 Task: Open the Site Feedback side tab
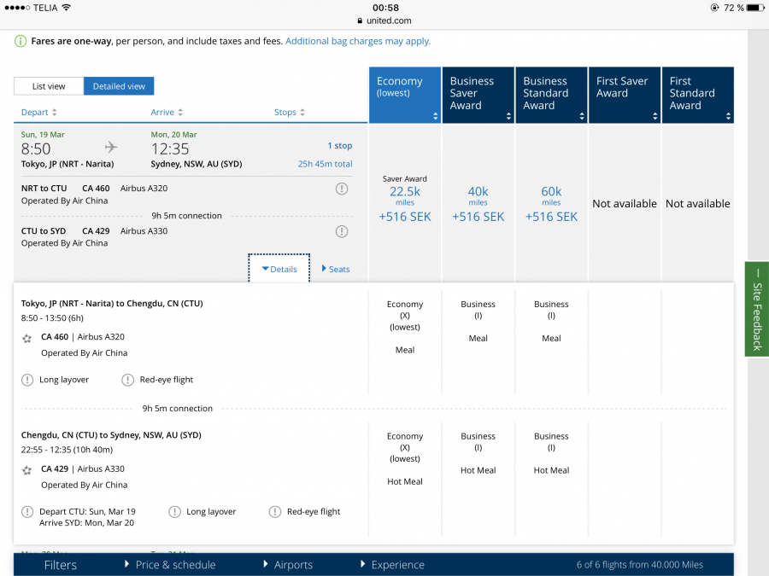(x=756, y=309)
